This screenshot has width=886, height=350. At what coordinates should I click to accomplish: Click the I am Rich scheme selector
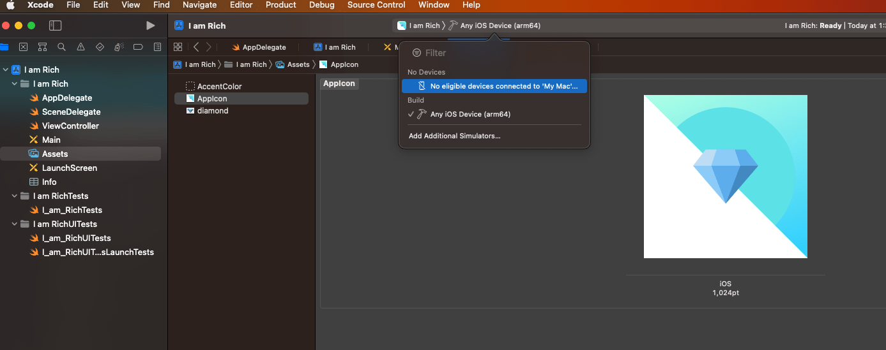point(418,26)
